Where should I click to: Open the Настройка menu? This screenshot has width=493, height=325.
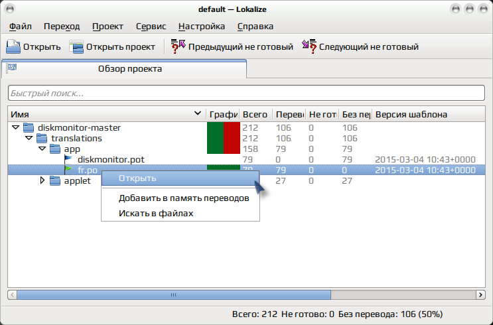pyautogui.click(x=202, y=27)
